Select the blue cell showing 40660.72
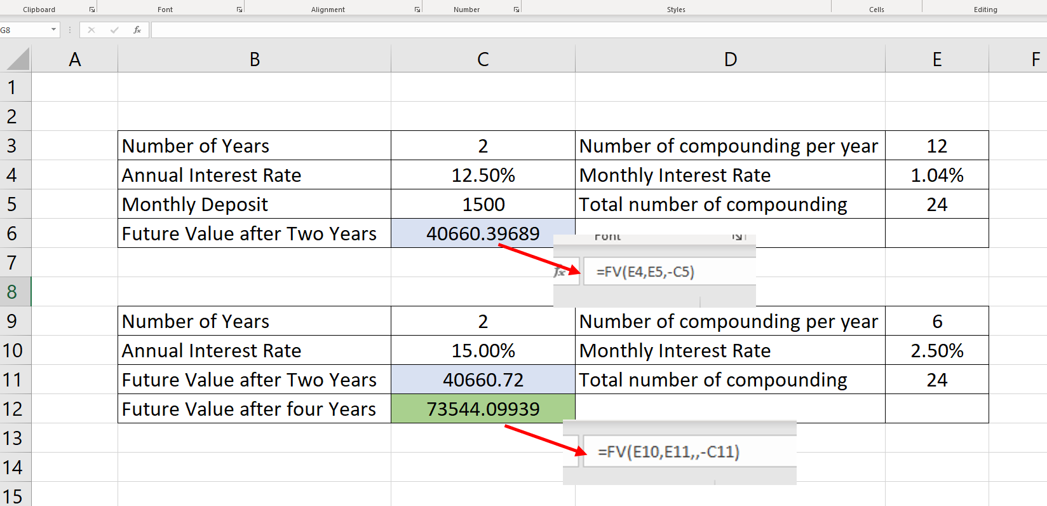 [x=483, y=379]
